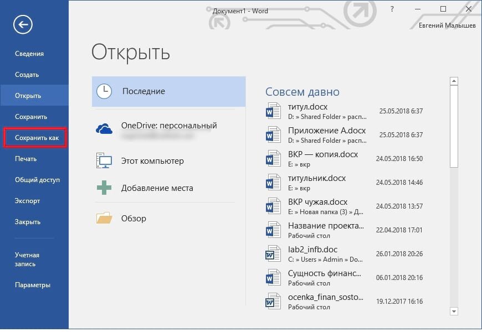482x332 pixels.
Task: Click the scrollbar up arrow in recent list
Action: coord(454,81)
